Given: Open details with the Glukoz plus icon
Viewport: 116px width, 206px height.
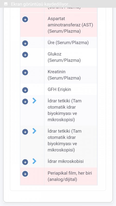Looking at the screenshot, I should (25, 55).
